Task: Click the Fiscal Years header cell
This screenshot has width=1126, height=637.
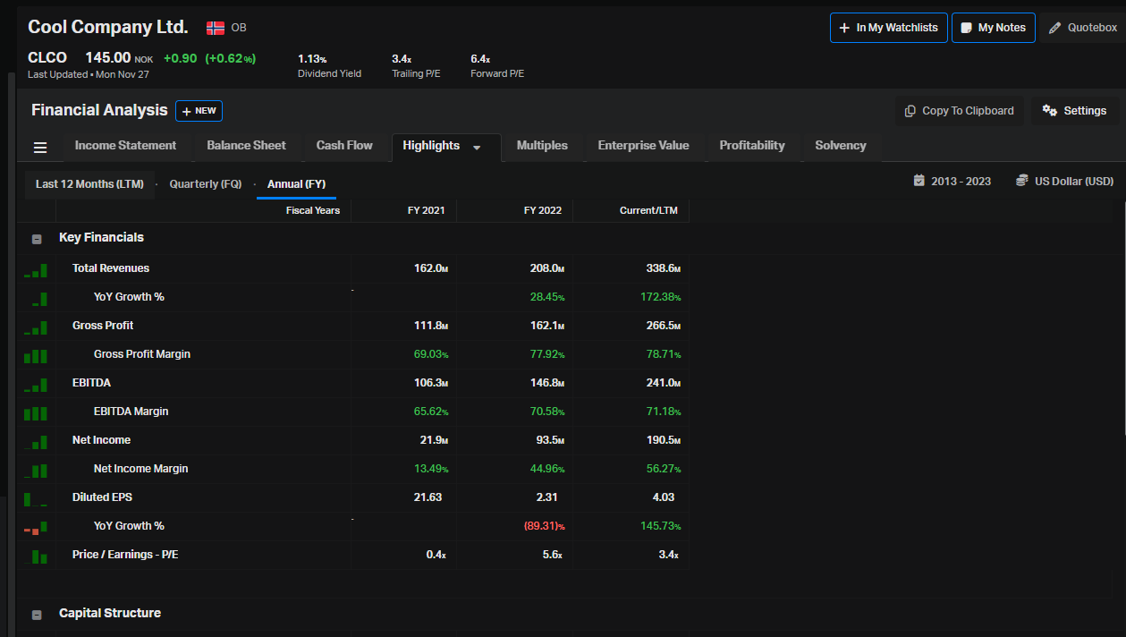Action: pyautogui.click(x=313, y=211)
